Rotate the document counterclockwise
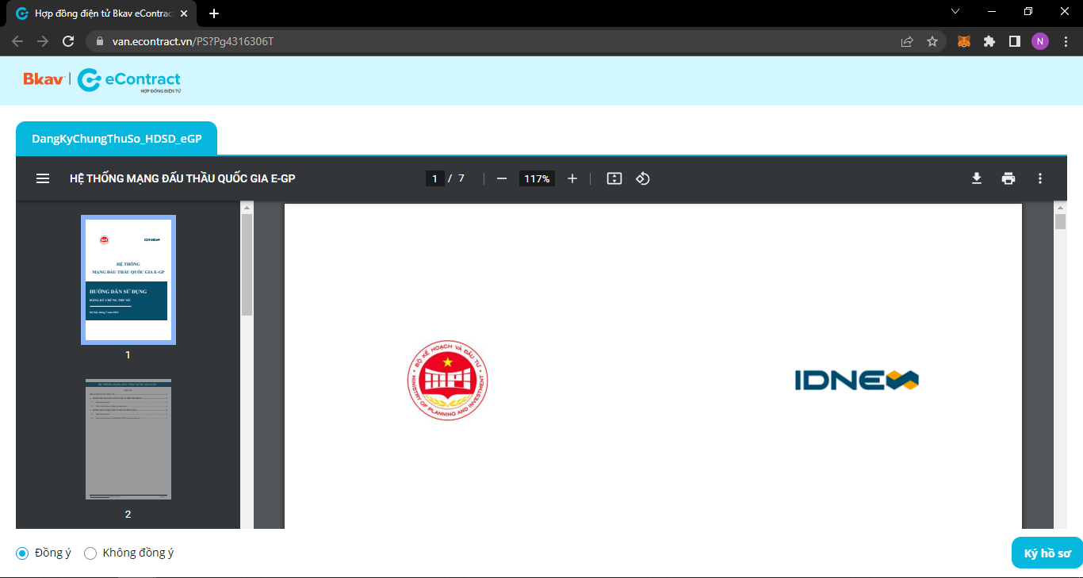Screen dimensions: 1083x578 643,178
